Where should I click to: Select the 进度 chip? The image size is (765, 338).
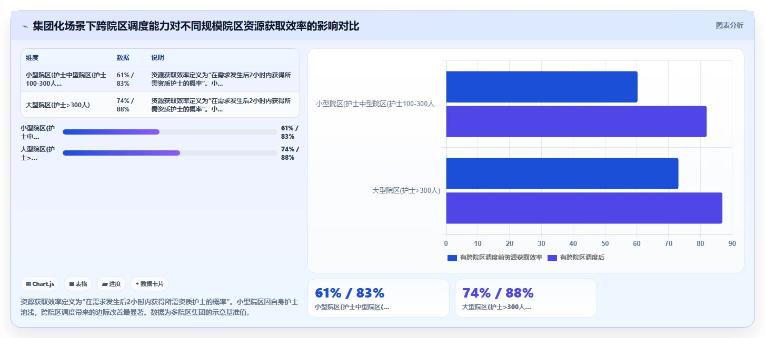(x=111, y=284)
